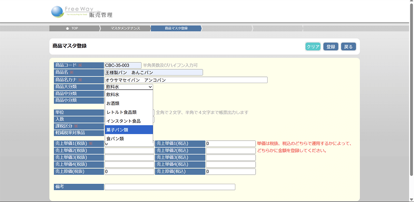The height and width of the screenshot is (202, 414).
Task: Select お酒類 in the dropdown list
Action: 129,103
